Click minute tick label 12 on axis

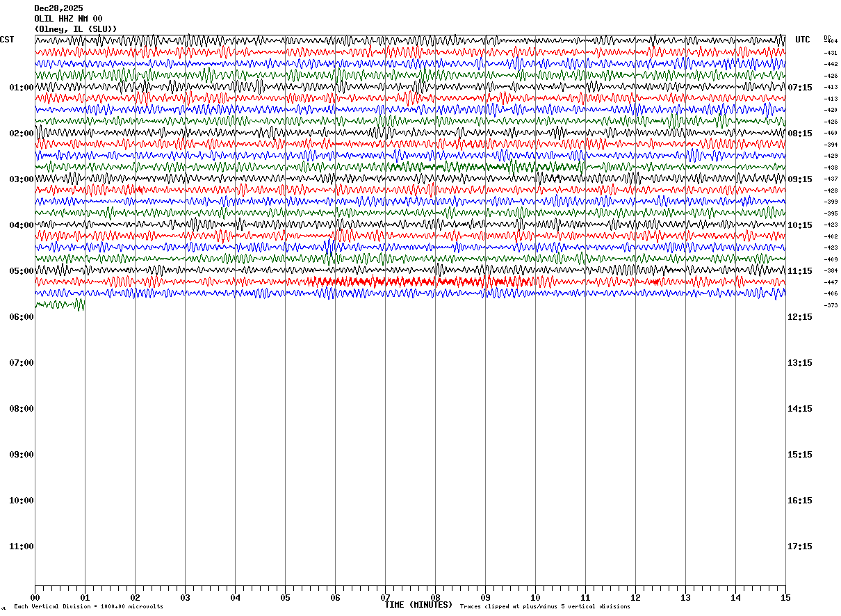click(635, 597)
